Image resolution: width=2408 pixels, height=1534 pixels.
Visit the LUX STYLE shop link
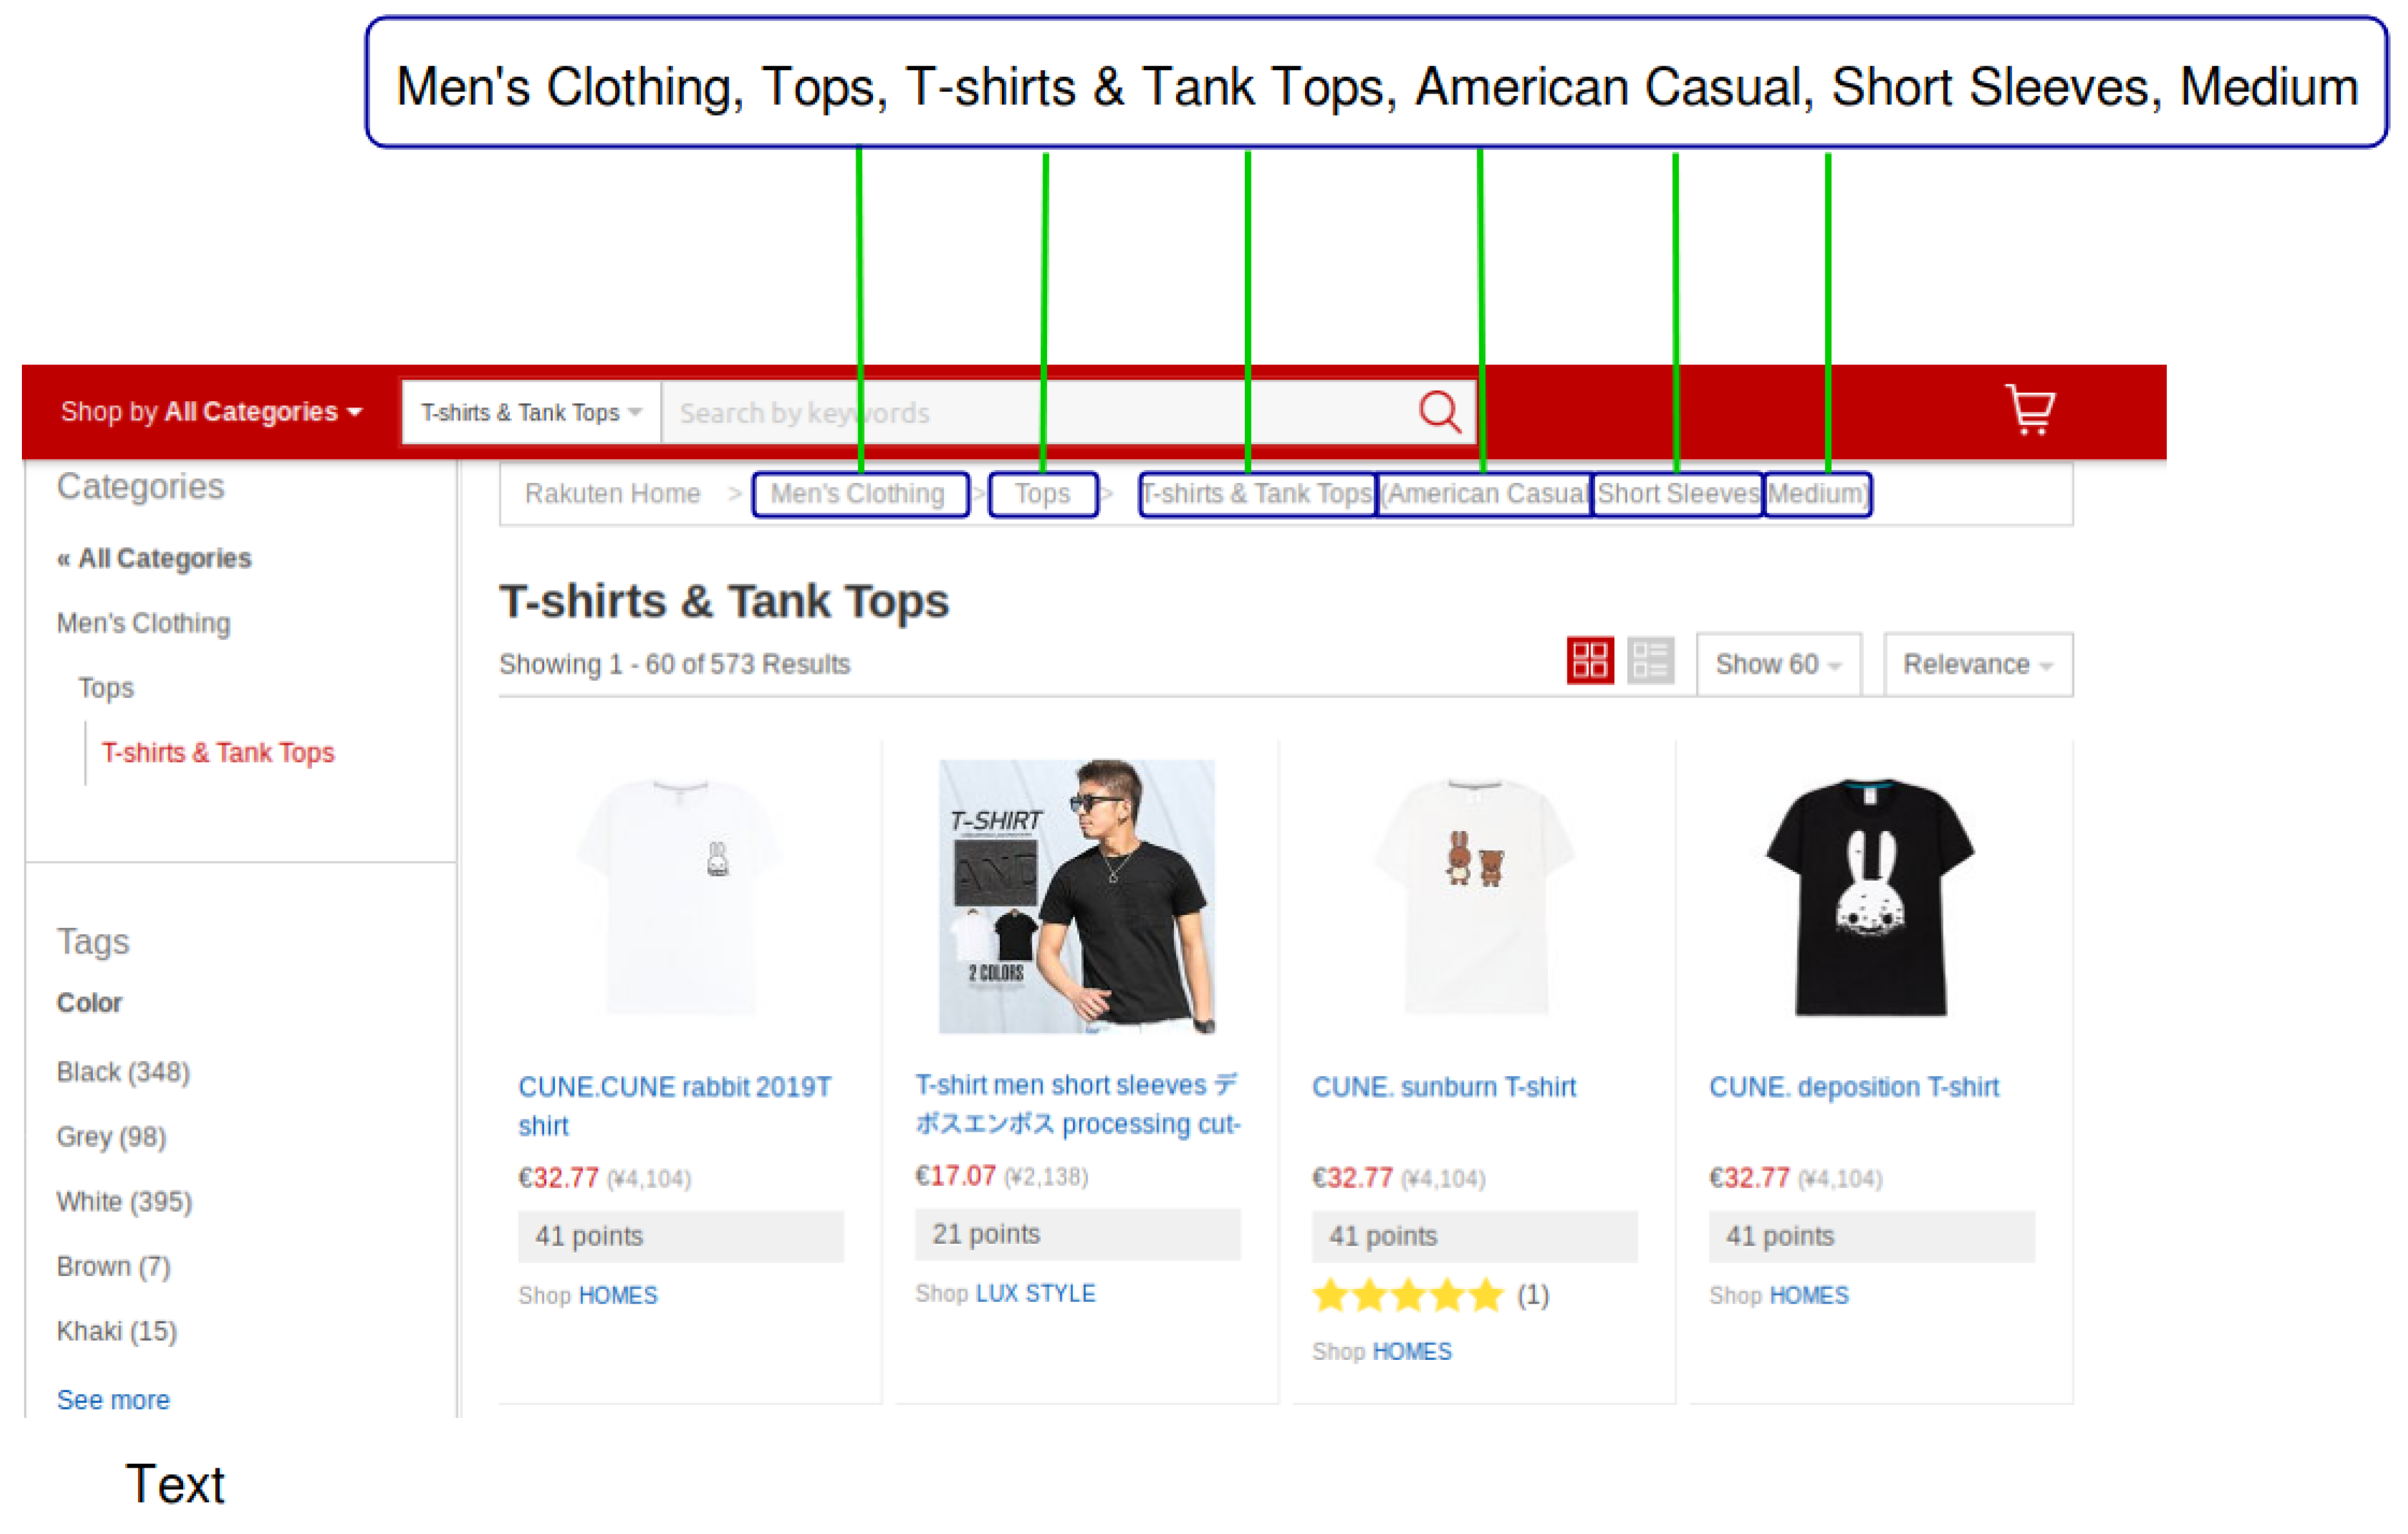point(1035,1293)
